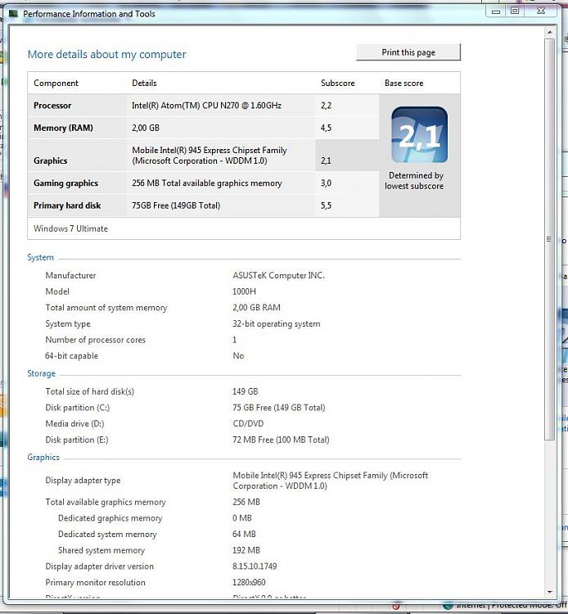Click '75 GB Free (149 GB Total)' partition value
Viewport: 568px width, 614px height.
[x=279, y=408]
